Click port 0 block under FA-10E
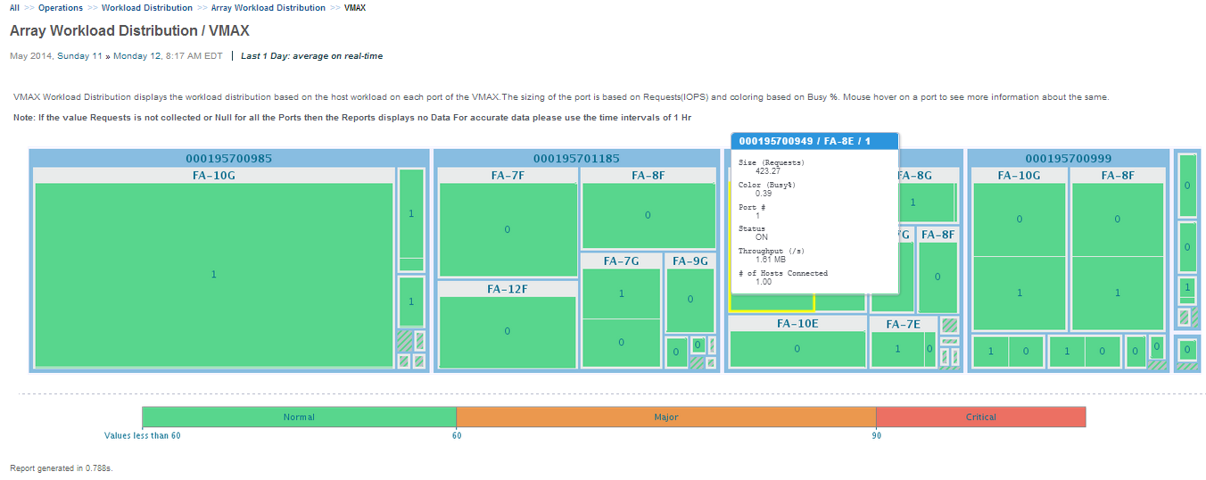1206x480 pixels. (x=797, y=349)
